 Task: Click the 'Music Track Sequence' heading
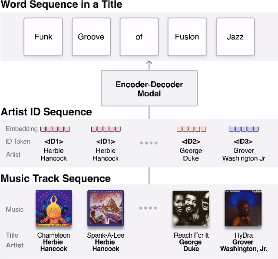click(x=56, y=178)
